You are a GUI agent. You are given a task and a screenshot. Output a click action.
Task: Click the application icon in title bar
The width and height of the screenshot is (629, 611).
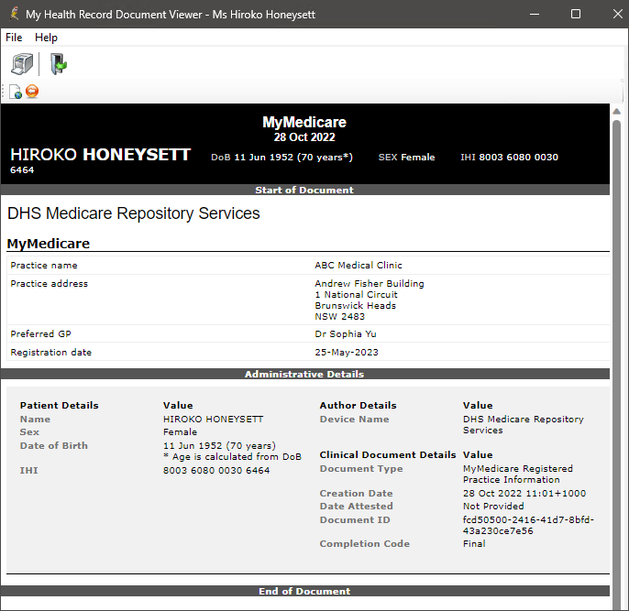point(14,14)
